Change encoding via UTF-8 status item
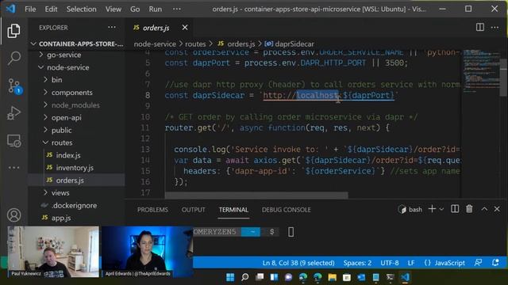This screenshot has width=508, height=285. point(390,263)
